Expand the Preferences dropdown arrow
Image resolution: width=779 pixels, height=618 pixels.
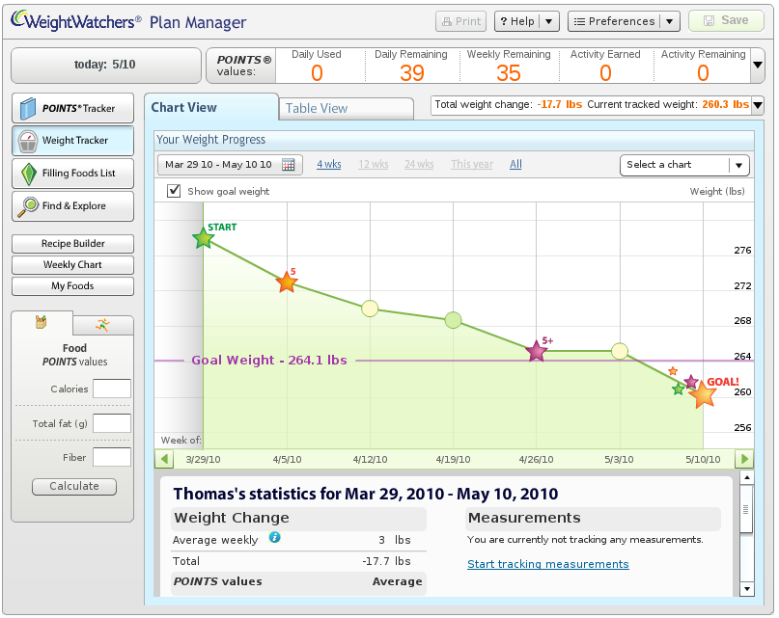(670, 21)
